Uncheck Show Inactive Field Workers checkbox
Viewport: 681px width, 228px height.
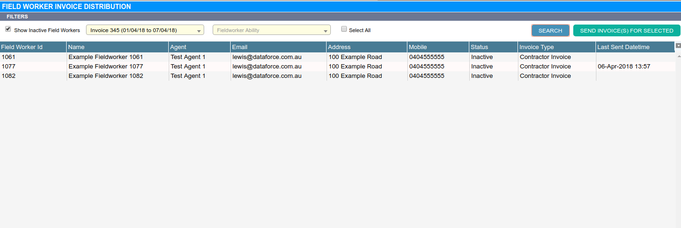(8, 29)
